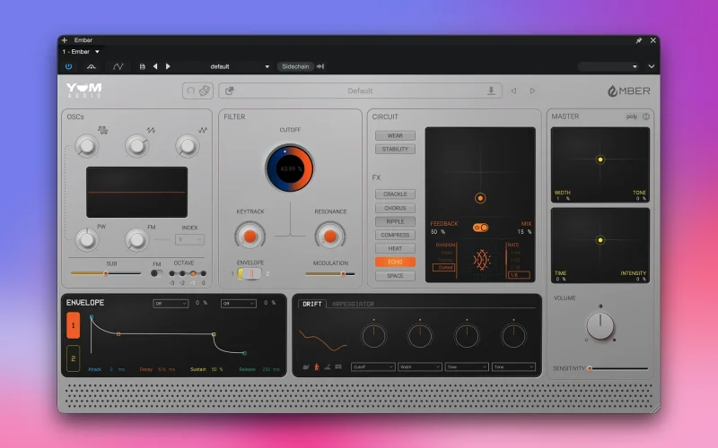Open second envelope Off target dropdown
Screen dimensions: 718x448
point(238,303)
